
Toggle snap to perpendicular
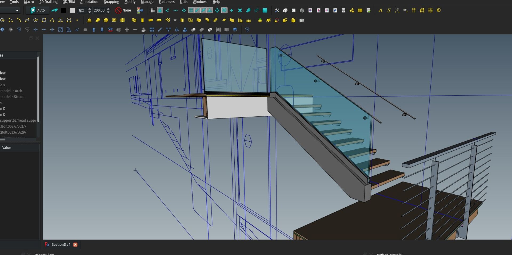[210, 10]
